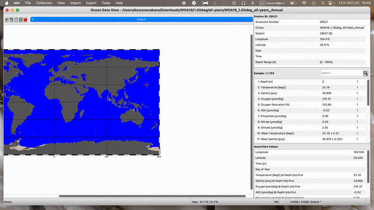The image size is (374, 210).
Task: Click the red Save View floppy icon
Action: click(x=25, y=20)
